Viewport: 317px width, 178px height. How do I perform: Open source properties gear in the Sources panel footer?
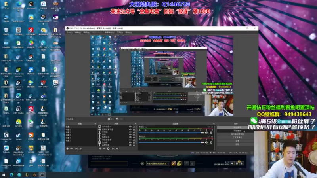tap(108, 149)
